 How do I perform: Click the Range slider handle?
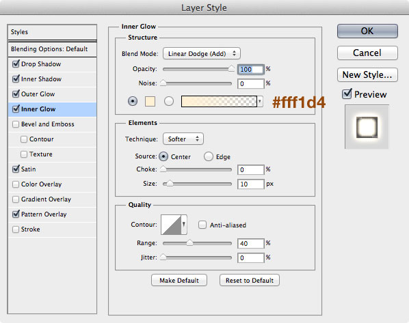[x=189, y=242]
